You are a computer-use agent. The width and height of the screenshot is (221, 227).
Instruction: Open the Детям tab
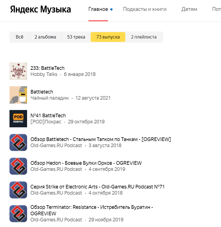click(x=189, y=9)
